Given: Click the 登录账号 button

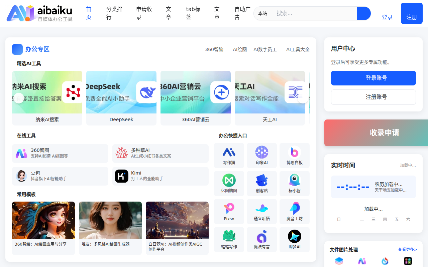Looking at the screenshot, I should coord(373,78).
